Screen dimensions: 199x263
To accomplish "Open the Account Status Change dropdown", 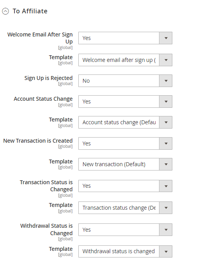I will click(x=125, y=102).
